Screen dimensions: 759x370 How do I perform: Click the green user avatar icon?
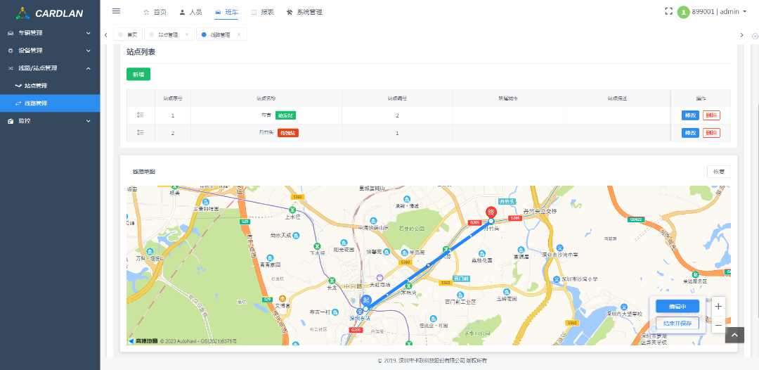683,12
